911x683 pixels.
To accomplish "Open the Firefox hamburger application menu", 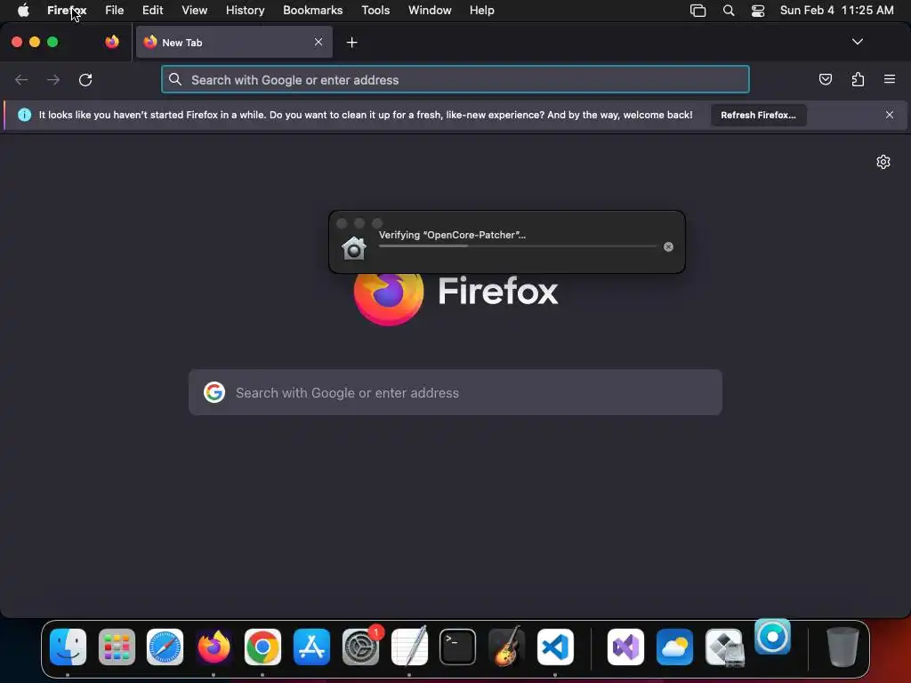I will click(x=890, y=79).
